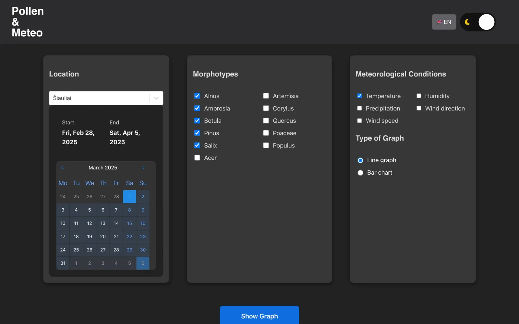
Task: Check the Corylus morphotype
Action: click(266, 108)
